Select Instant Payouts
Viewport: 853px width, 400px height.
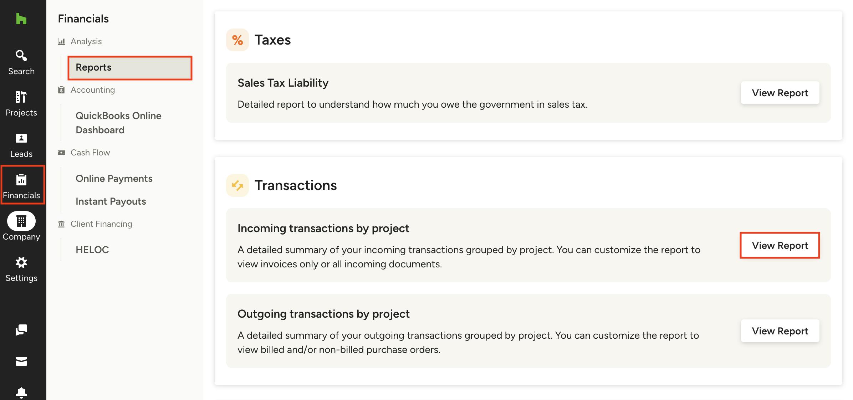[x=111, y=201]
